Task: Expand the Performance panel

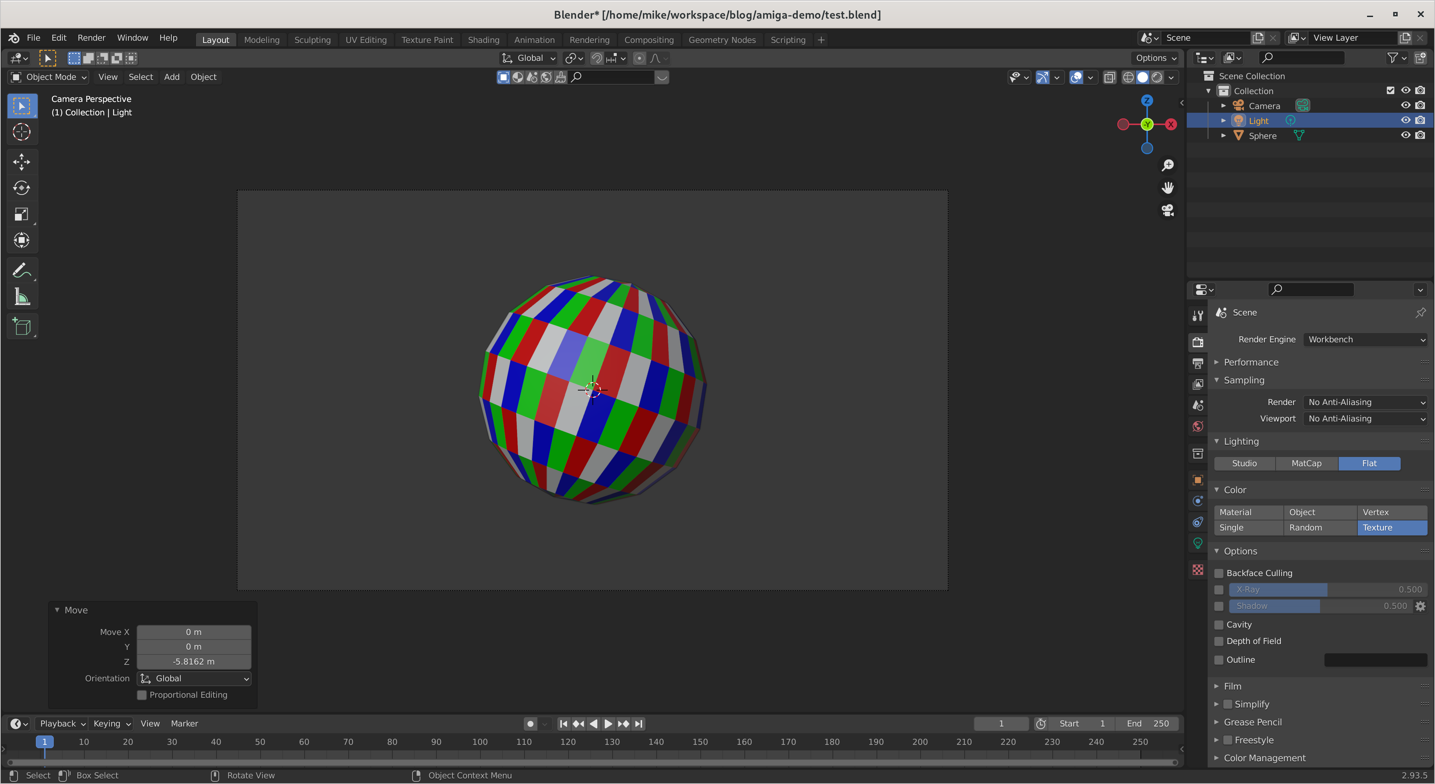Action: click(1251, 362)
